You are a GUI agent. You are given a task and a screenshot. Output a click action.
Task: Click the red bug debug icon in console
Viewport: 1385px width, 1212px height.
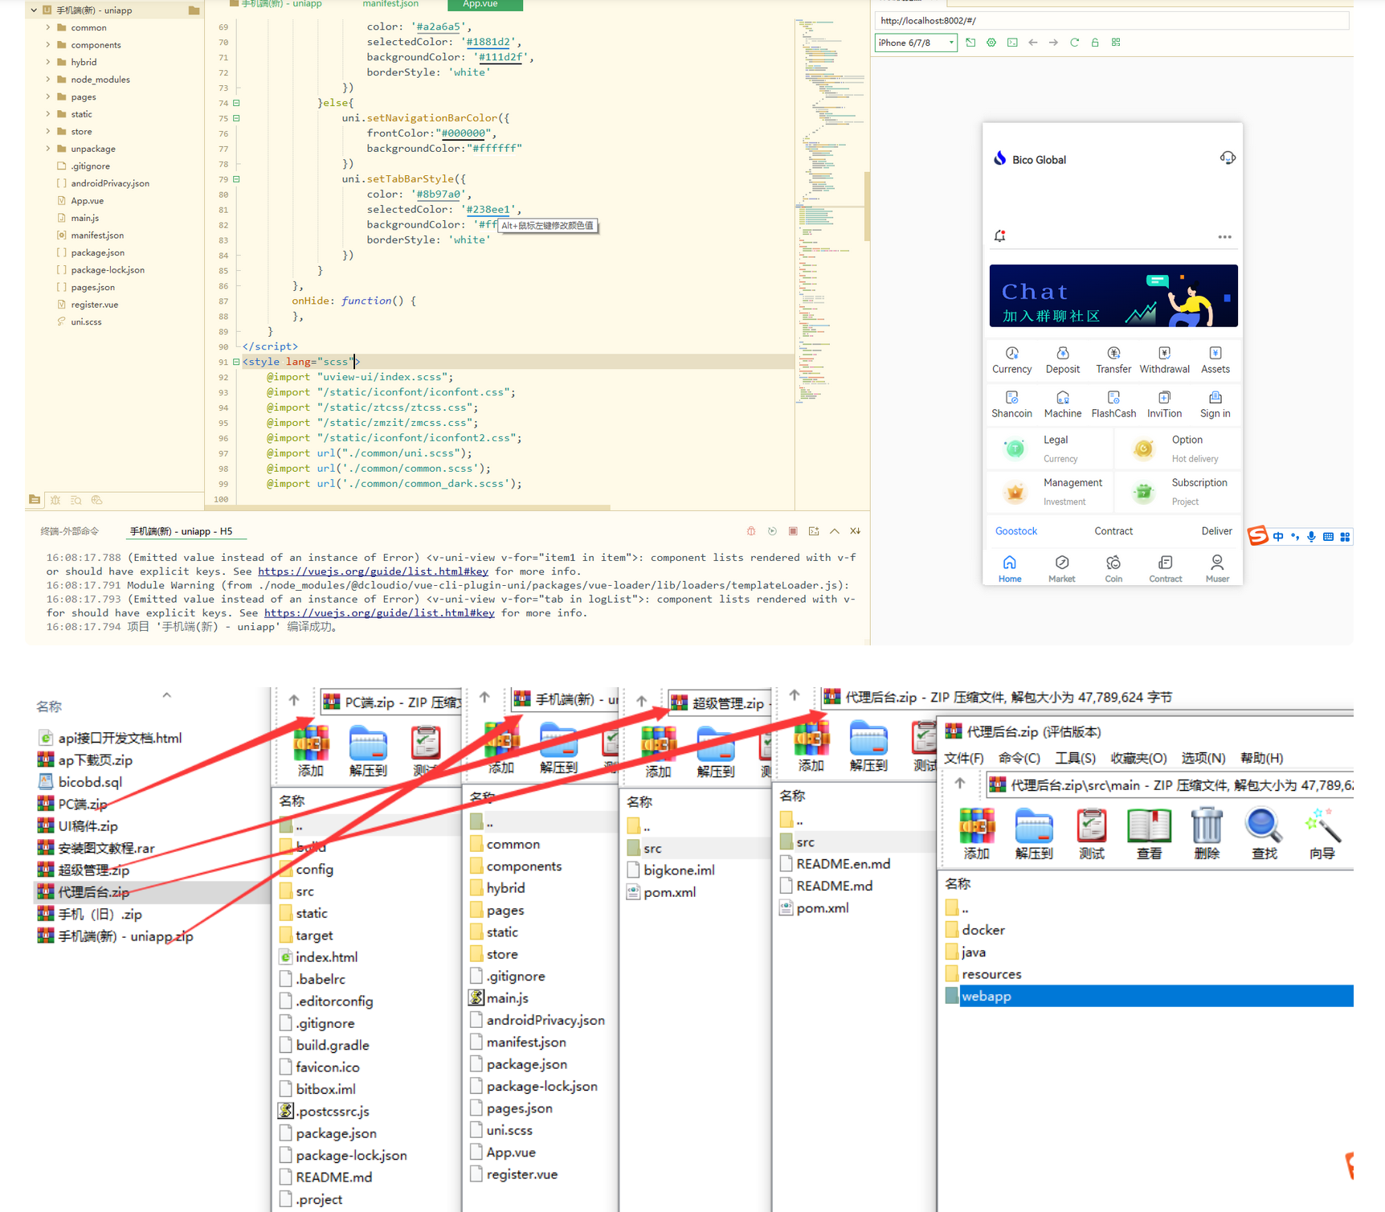[751, 531]
